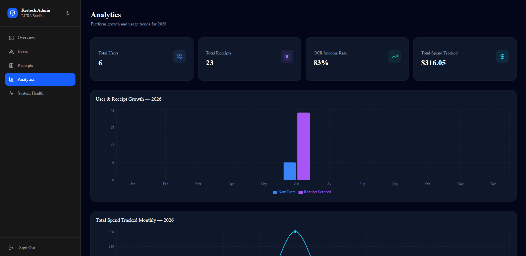Screen dimensions: 526x256
Task: Click the $316.05 spend value
Action: click(x=433, y=63)
